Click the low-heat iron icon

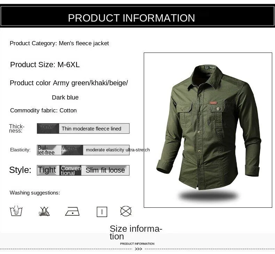pos(72,211)
